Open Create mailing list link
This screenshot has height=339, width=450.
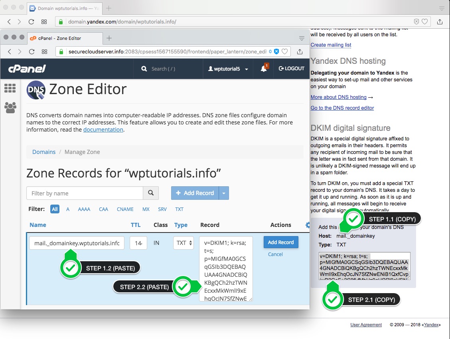[x=331, y=45]
